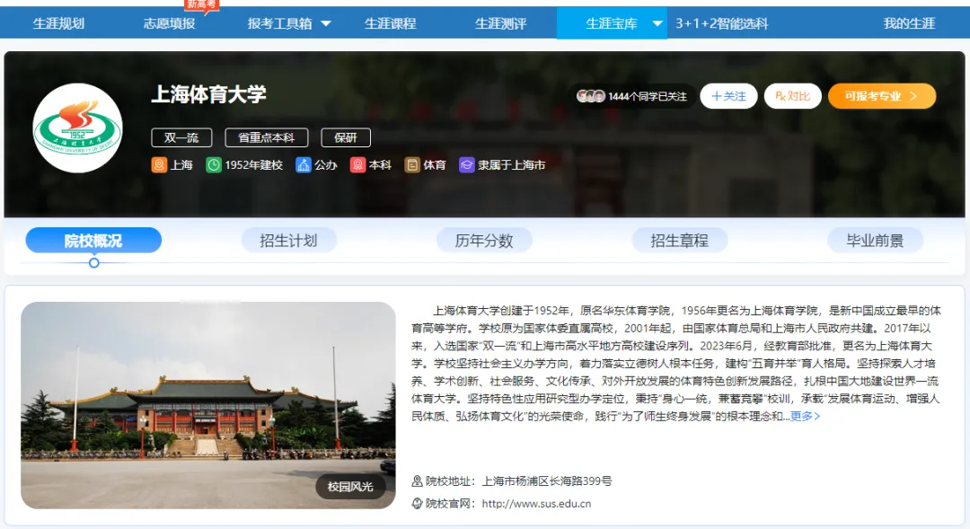
Task: Click the red badge icon beside 本科
Action: [x=357, y=165]
